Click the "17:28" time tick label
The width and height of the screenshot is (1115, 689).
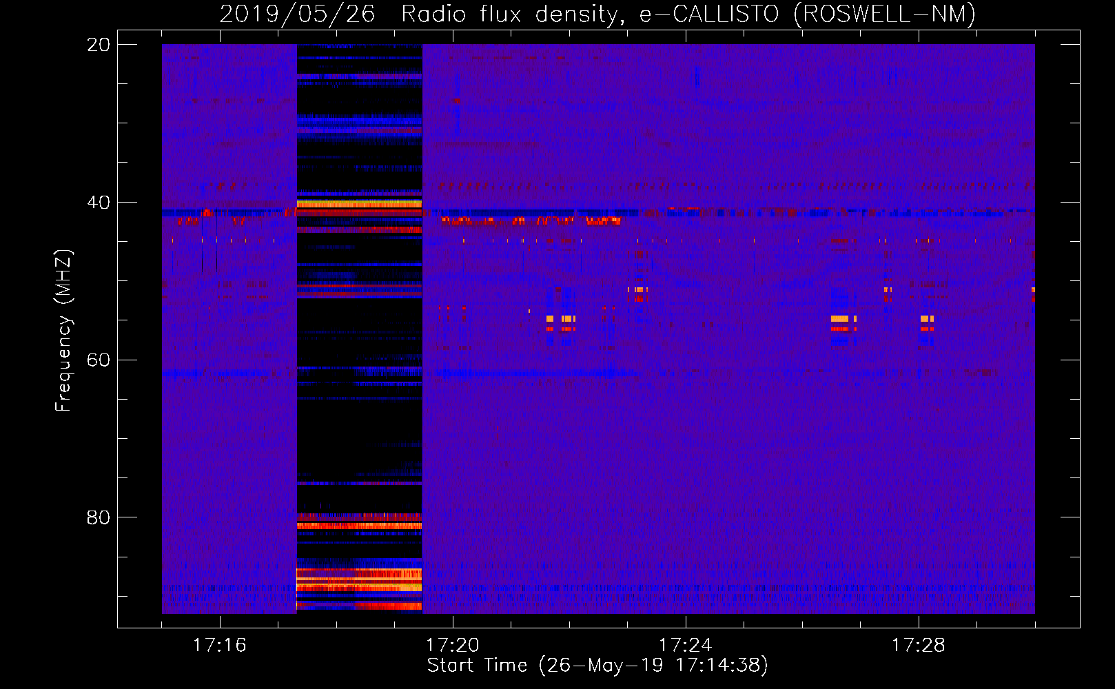point(919,645)
